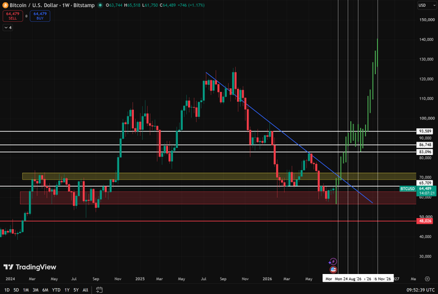Select the 3M time range
Viewport: 438px width, 294px height.
[35, 289]
